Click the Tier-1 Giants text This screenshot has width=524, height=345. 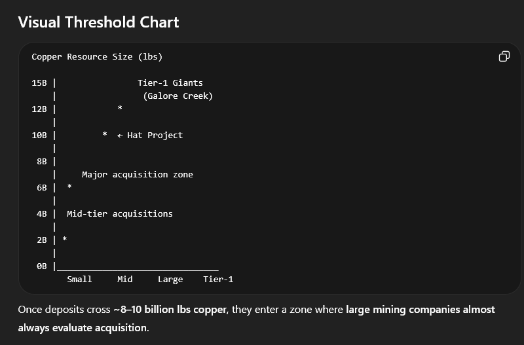coord(170,83)
